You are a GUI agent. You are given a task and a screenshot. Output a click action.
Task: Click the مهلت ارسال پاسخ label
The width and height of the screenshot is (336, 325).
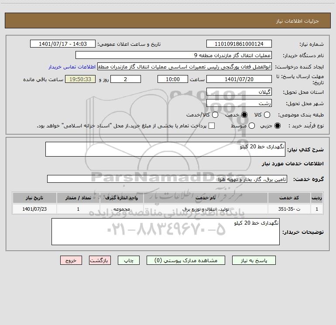[x=300, y=79]
